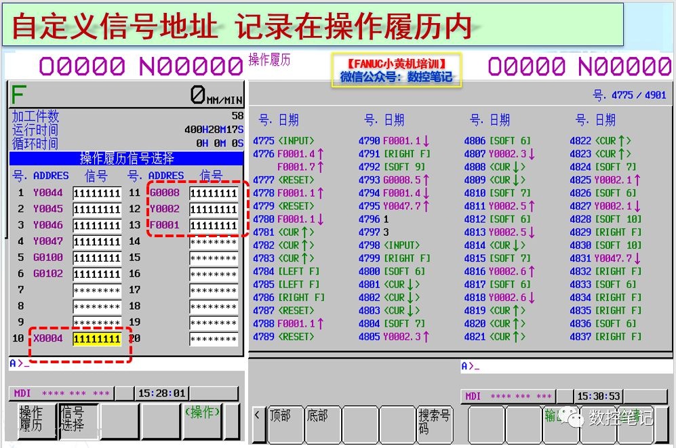Select history entry 4784 [LEFT F]
The height and width of the screenshot is (448, 676).
pyautogui.click(x=286, y=271)
